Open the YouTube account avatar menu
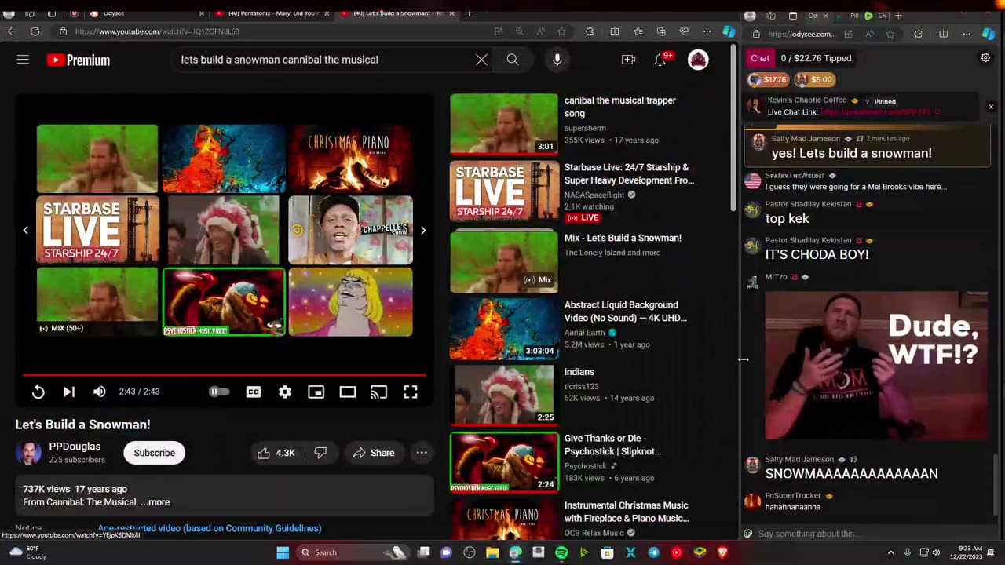The image size is (1005, 565). pos(698,60)
